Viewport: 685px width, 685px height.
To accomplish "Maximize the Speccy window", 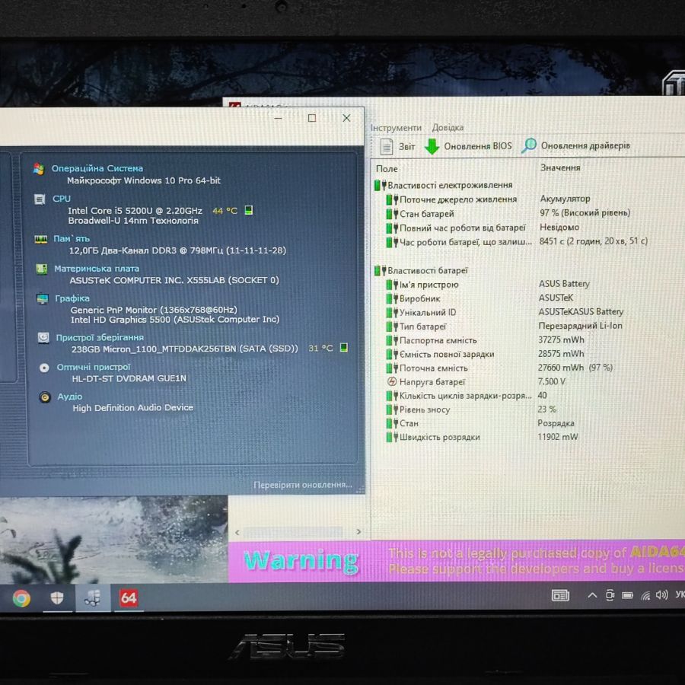I will (x=312, y=118).
